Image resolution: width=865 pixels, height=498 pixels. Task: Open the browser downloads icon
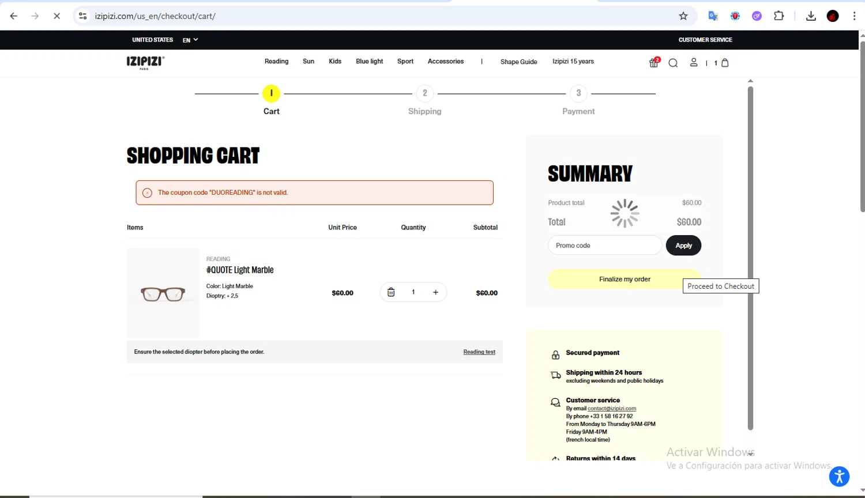(811, 16)
